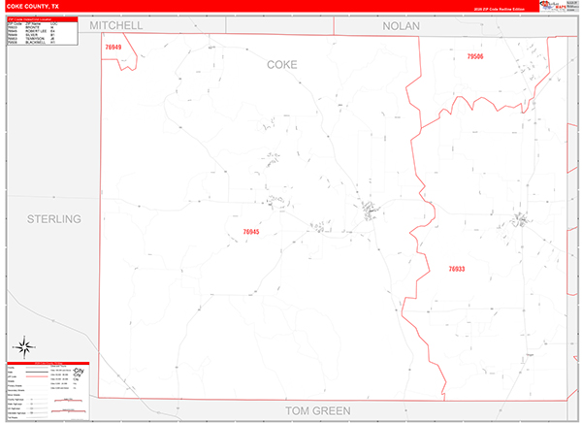This screenshot has height=423, width=582.
Task: Click the ZIP Code Redline Edition subtitle
Action: [500, 10]
